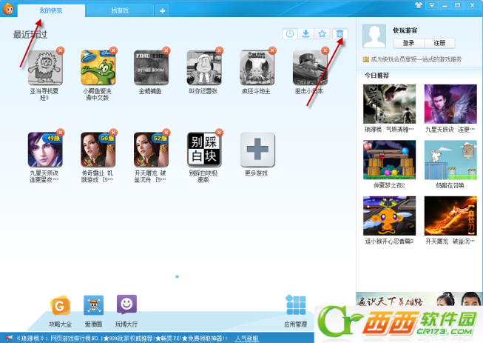Open the title bar dropdown menu arrow
The image size is (483, 343).
pyautogui.click(x=432, y=5)
